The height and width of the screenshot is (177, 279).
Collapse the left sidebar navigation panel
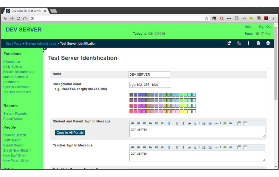[44, 52]
